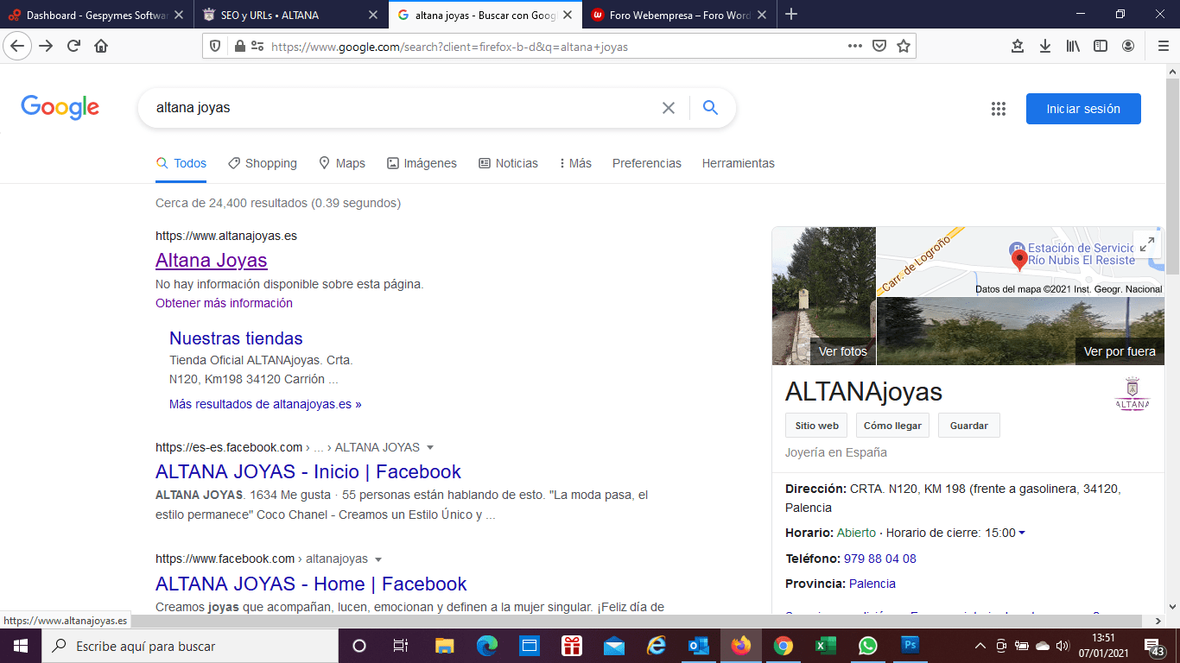
Task: Open Ver por fuera street view
Action: pyautogui.click(x=1020, y=331)
